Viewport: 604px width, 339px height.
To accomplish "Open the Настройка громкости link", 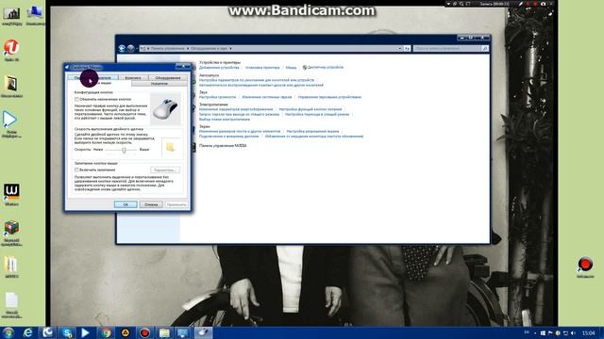I will coord(217,97).
